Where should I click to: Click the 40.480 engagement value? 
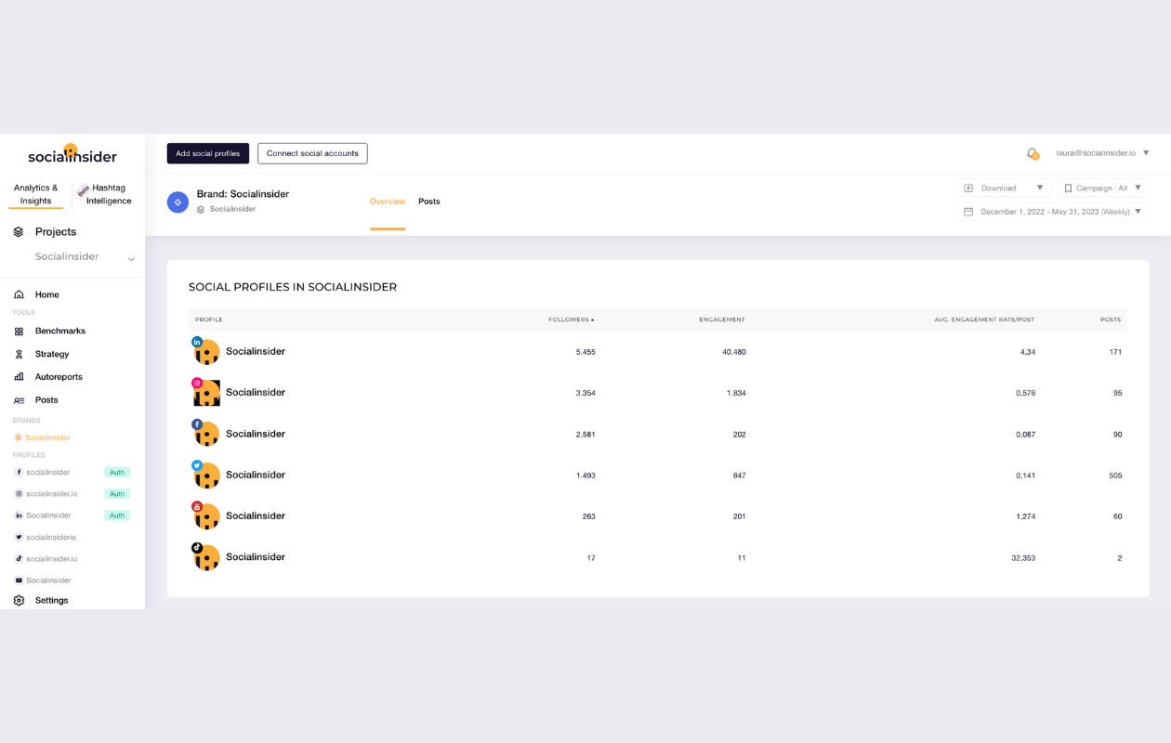(x=734, y=352)
